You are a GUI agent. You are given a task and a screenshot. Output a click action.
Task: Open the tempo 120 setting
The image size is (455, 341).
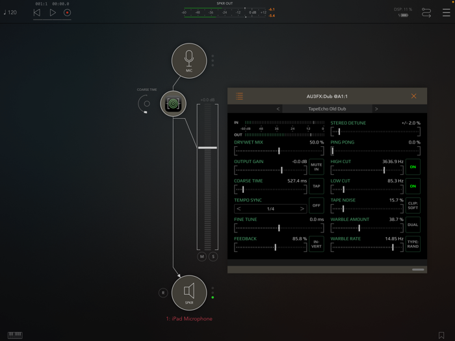(10, 12)
